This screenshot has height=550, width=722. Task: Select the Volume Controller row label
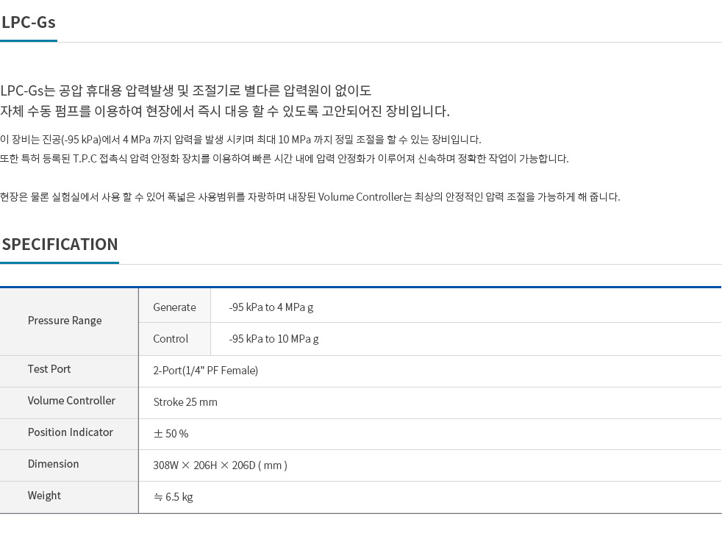(x=71, y=401)
